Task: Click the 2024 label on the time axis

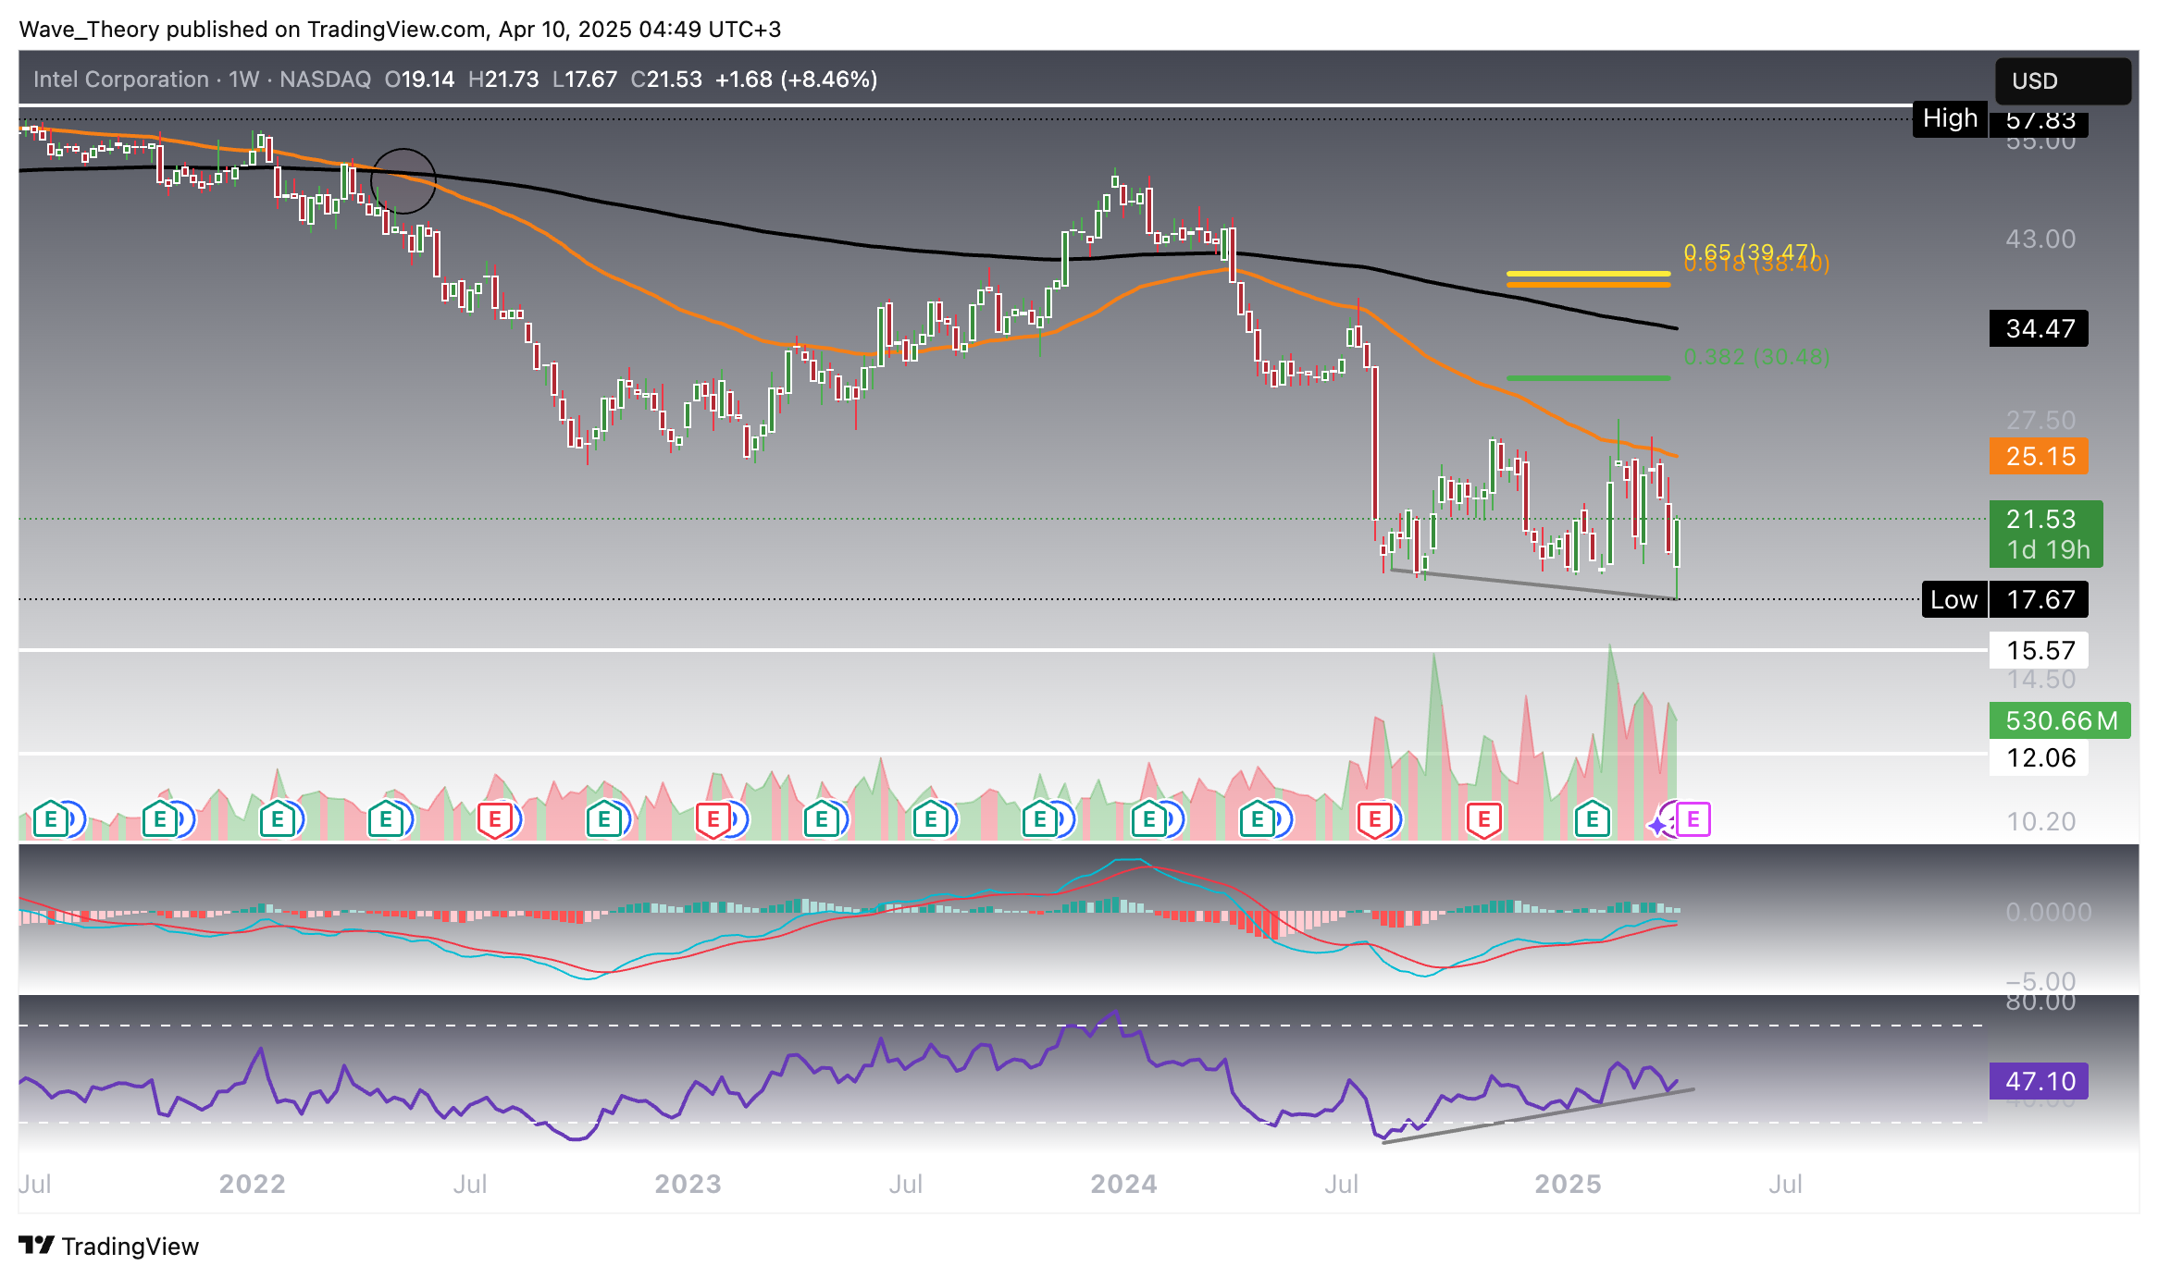Action: [1123, 1184]
